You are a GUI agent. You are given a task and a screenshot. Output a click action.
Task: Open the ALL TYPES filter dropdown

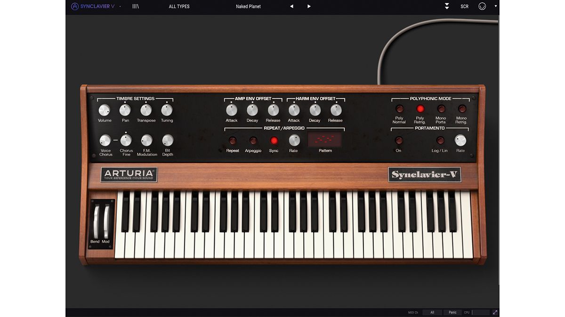179,6
